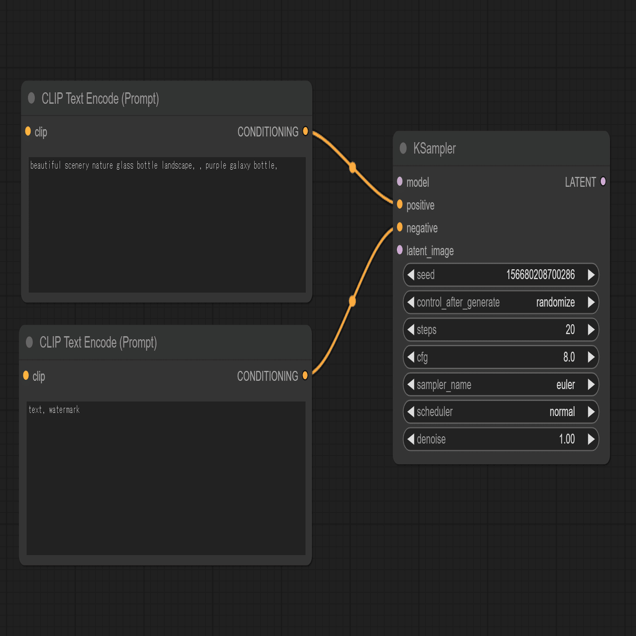Open the scheduler normal dropdown

pos(501,412)
